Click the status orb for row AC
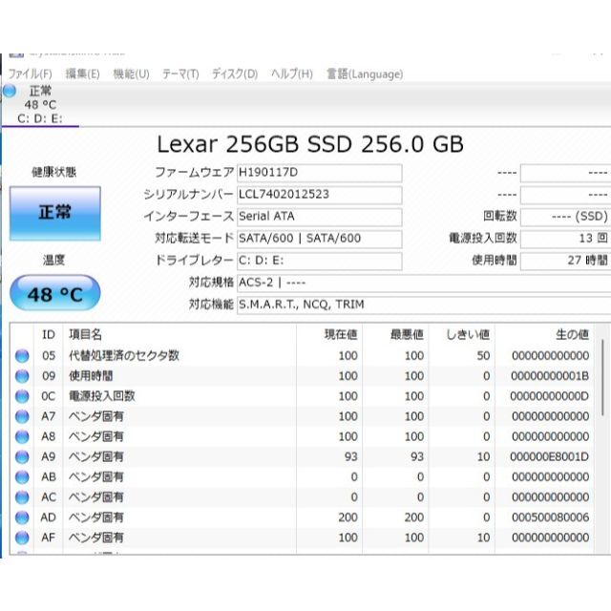Screen dimensions: 611x611 coord(22,497)
